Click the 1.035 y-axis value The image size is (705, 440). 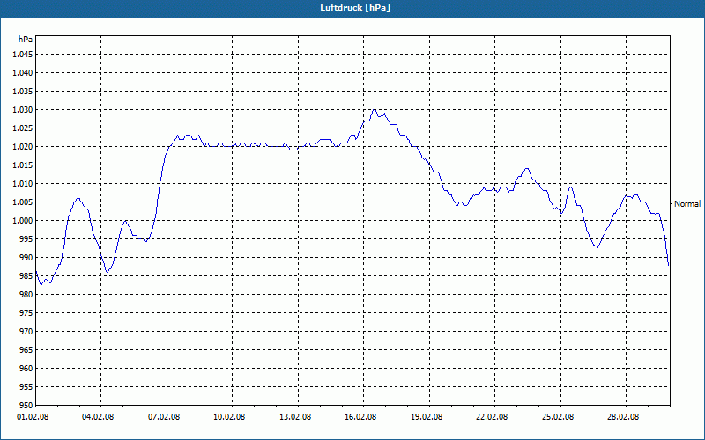click(23, 92)
